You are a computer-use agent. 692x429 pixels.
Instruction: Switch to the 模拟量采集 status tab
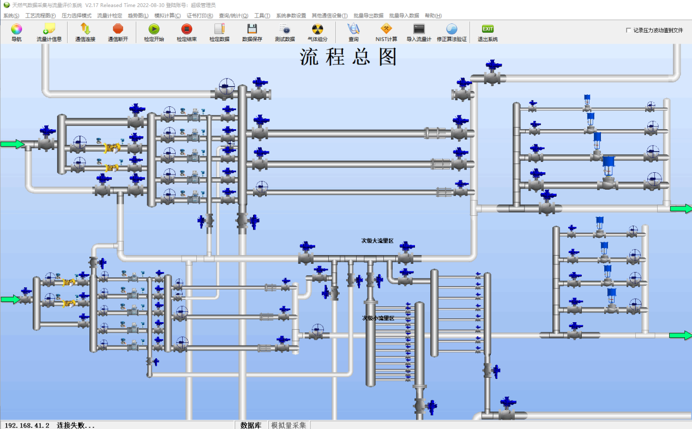click(288, 425)
